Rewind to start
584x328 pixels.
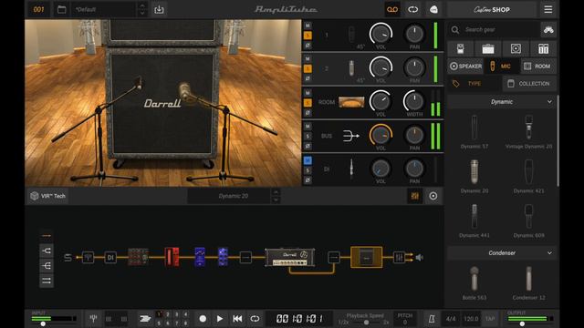coord(237,319)
